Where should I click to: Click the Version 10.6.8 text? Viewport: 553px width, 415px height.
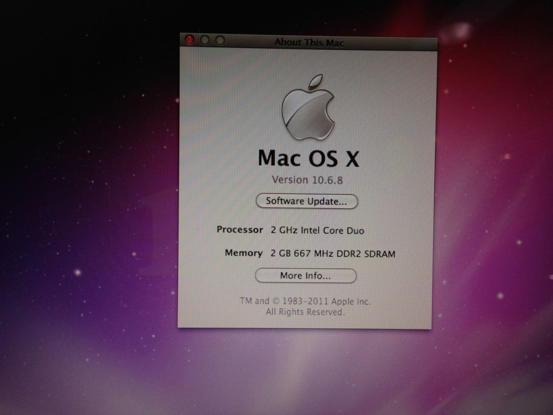coord(307,180)
